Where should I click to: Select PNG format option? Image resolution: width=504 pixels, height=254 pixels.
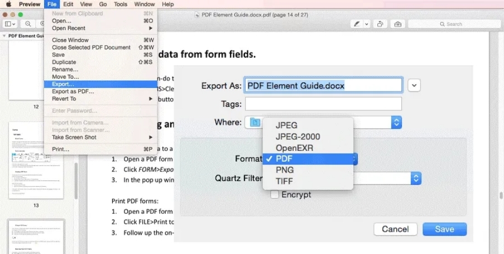click(308, 170)
